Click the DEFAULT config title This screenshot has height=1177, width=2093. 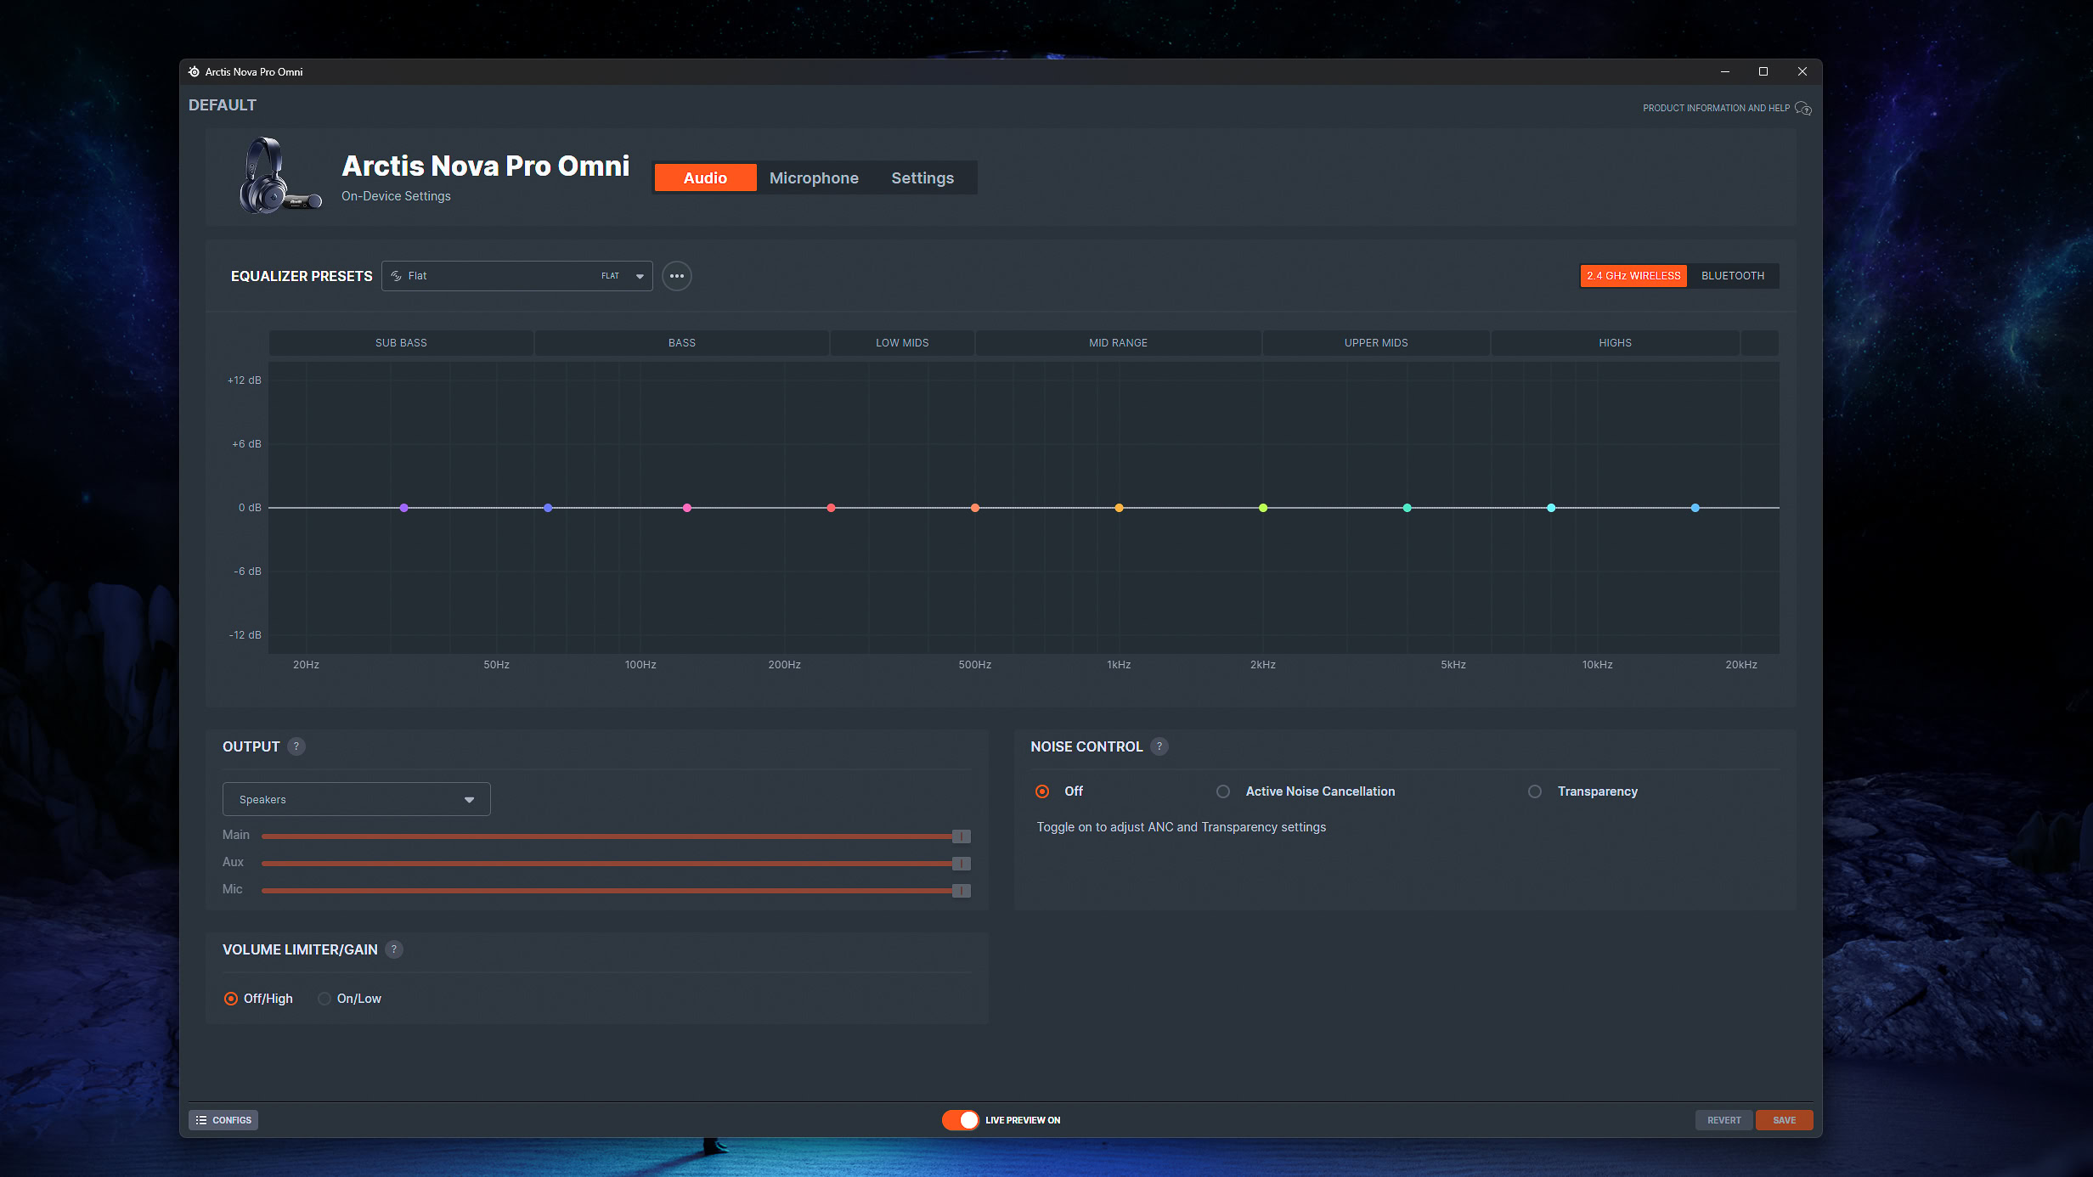click(223, 105)
